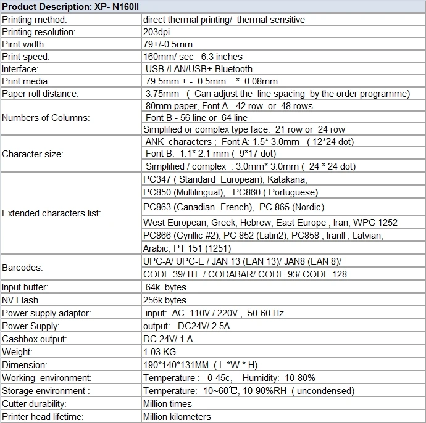Select the Weight 1.03 KG cell
The width and height of the screenshot is (426, 423).
click(x=283, y=352)
